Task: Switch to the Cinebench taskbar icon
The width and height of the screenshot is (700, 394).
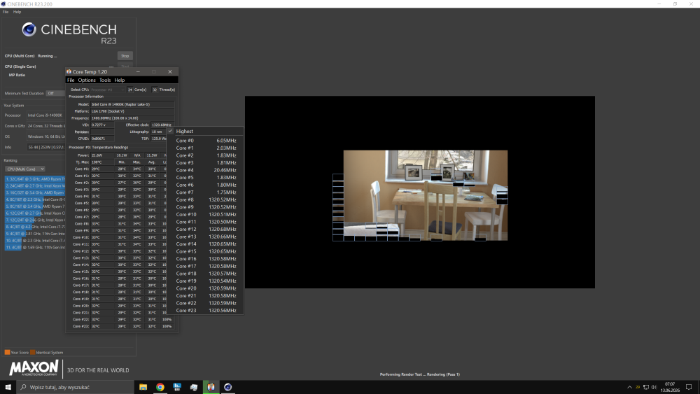Action: [x=227, y=387]
